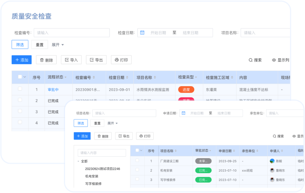The height and width of the screenshot is (193, 305).
Task: Click the 检查编号 input field
Action: pyautogui.click(x=71, y=33)
